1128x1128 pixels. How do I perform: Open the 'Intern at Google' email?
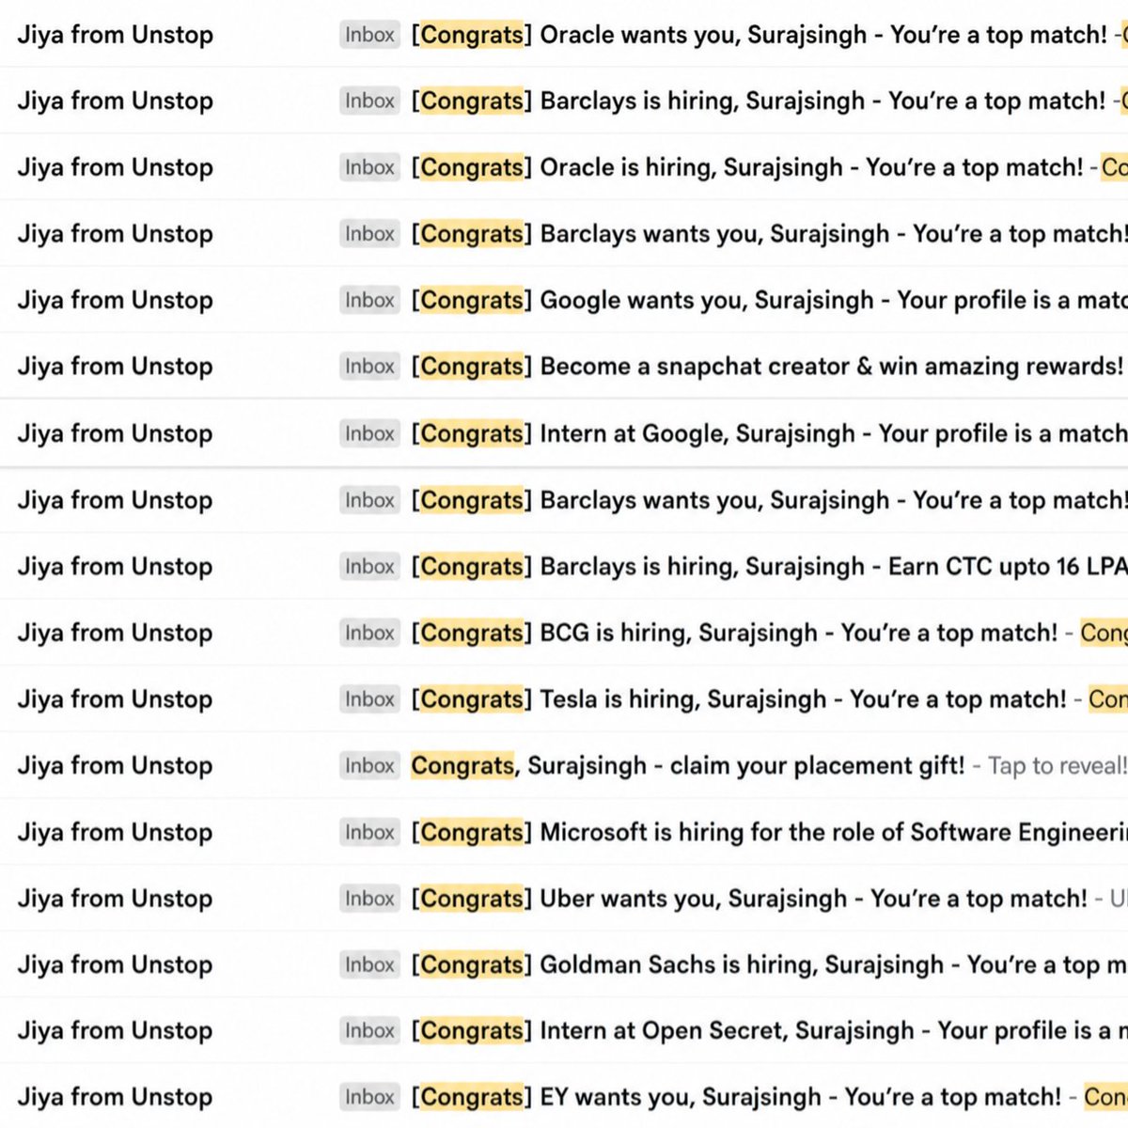click(564, 433)
